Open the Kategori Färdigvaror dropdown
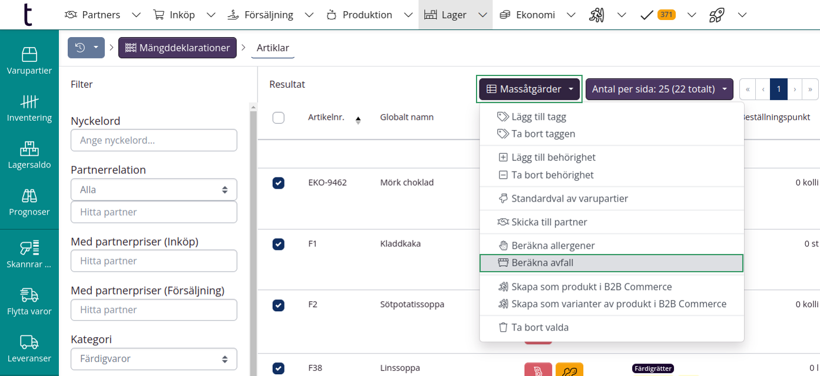Screen dimensions: 820x376 coord(154,358)
